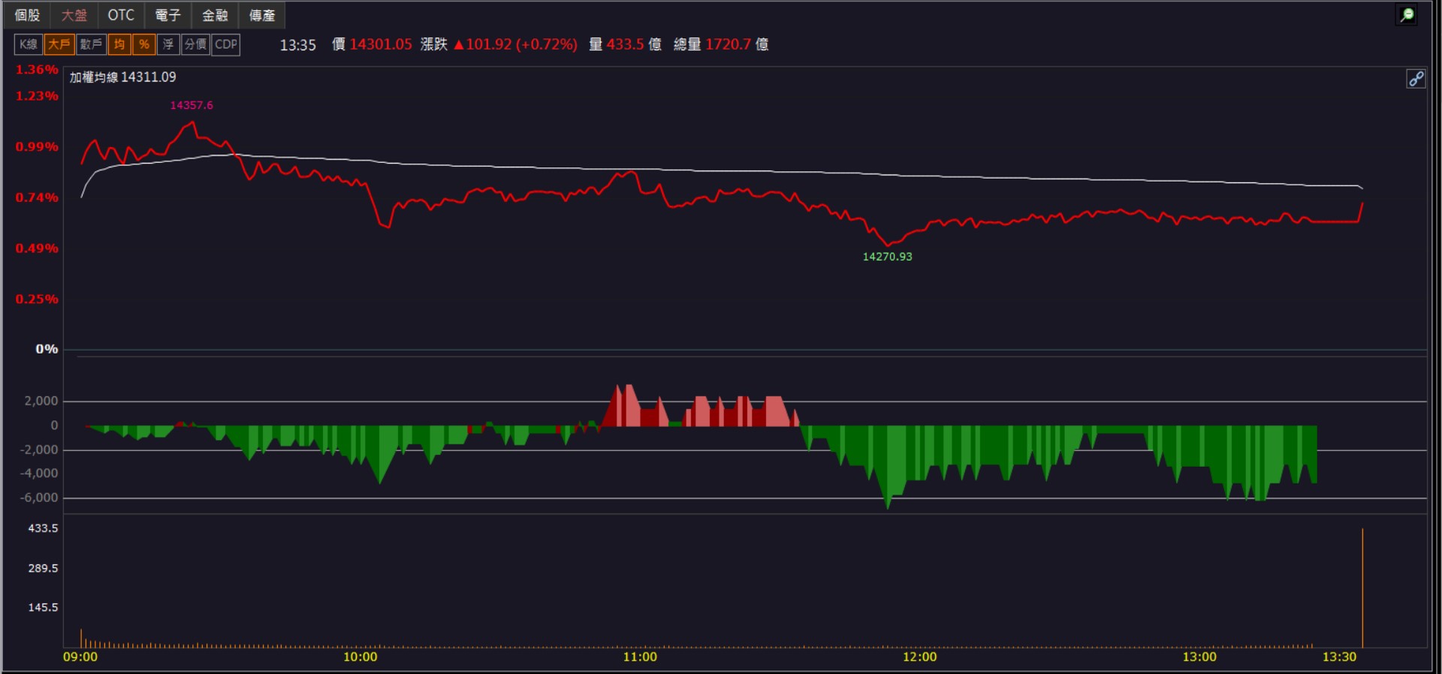
Task: Enable the CDP indicator toggle
Action: pos(226,44)
